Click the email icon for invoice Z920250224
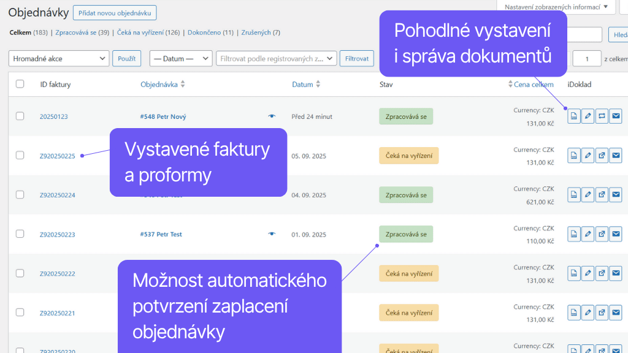 [616, 195]
